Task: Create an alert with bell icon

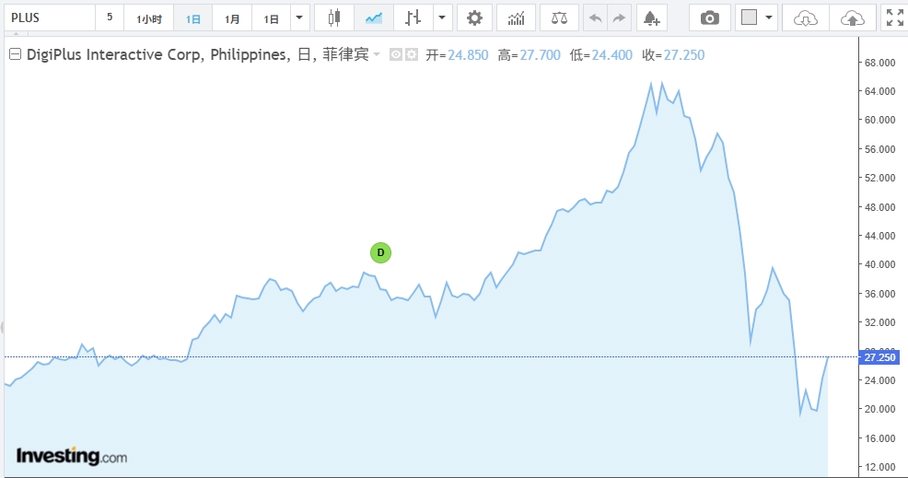Action: (x=651, y=18)
